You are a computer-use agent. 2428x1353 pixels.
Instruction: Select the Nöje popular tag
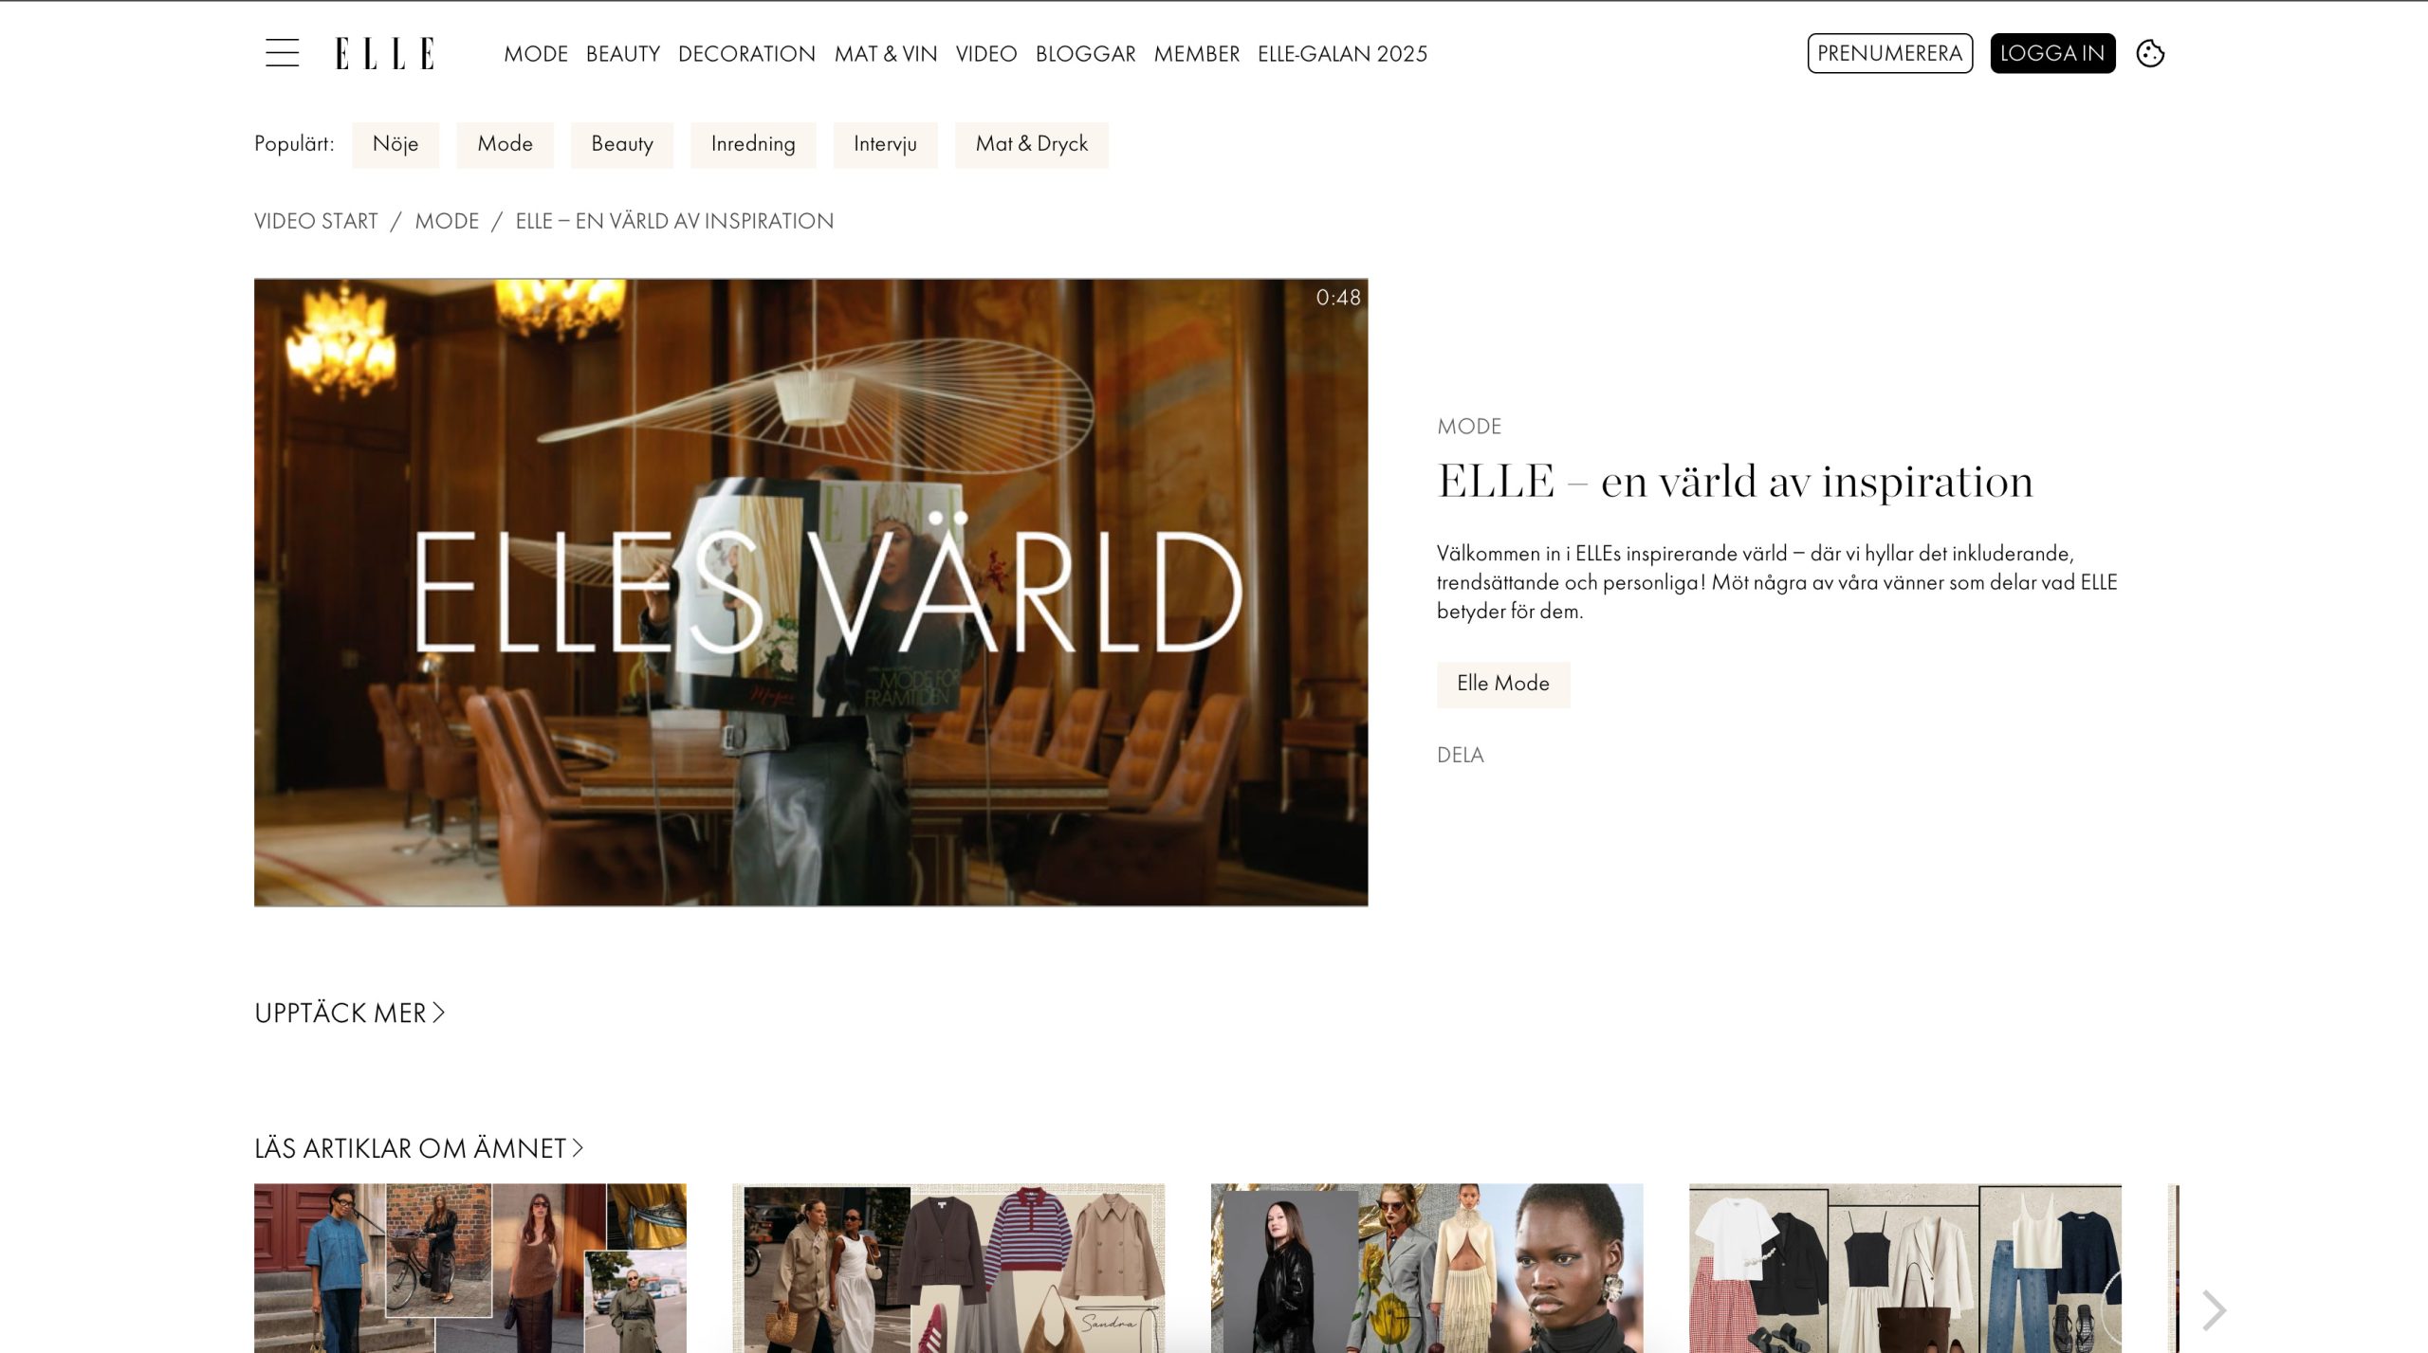tap(395, 144)
